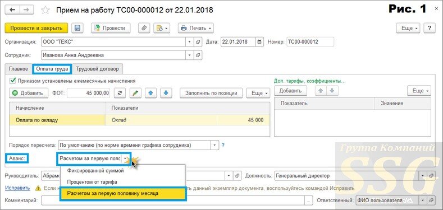Click the Показатель column header

(x=324, y=104)
